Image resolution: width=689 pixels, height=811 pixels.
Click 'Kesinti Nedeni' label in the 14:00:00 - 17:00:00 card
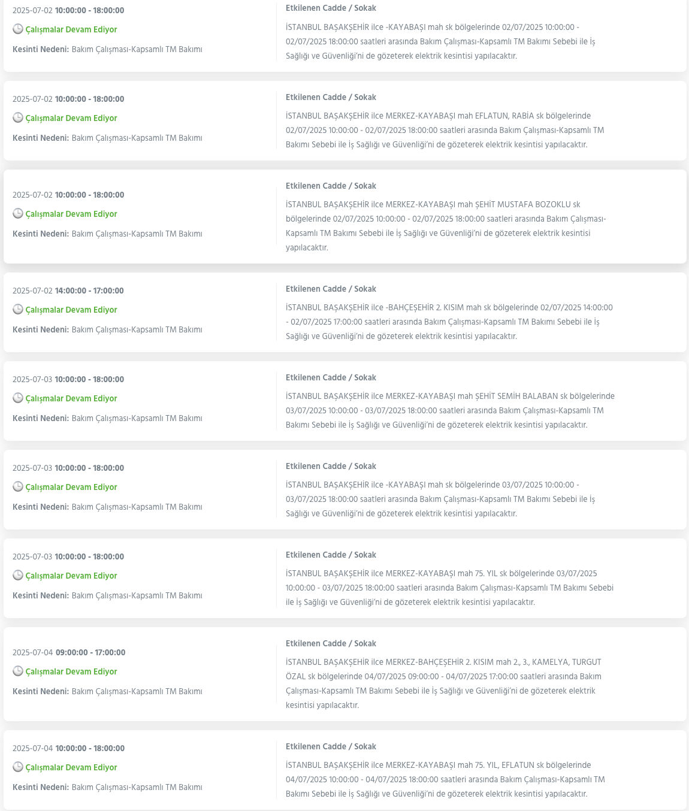click(41, 329)
